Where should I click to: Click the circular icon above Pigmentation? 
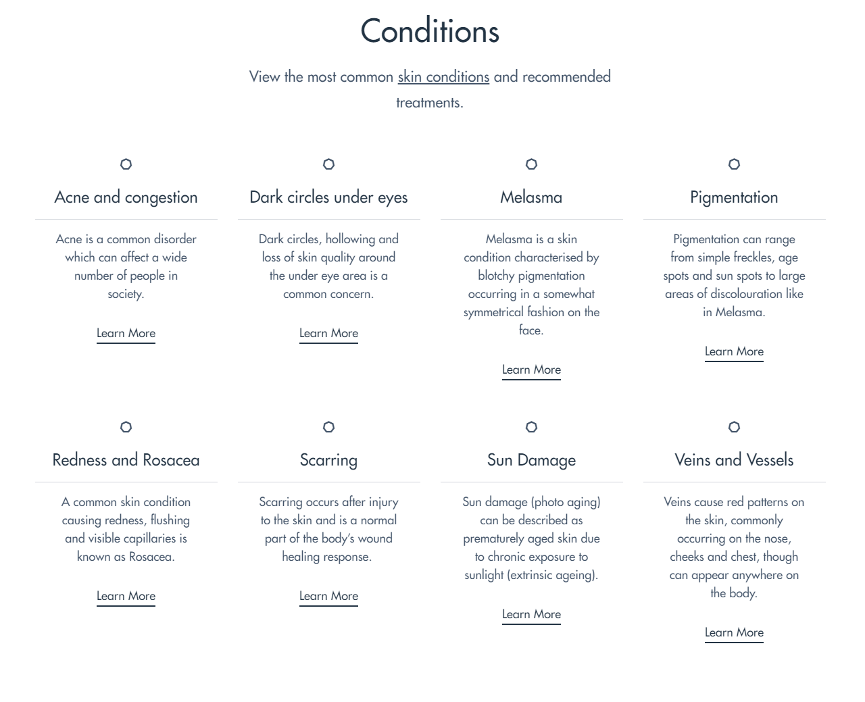[x=734, y=164]
